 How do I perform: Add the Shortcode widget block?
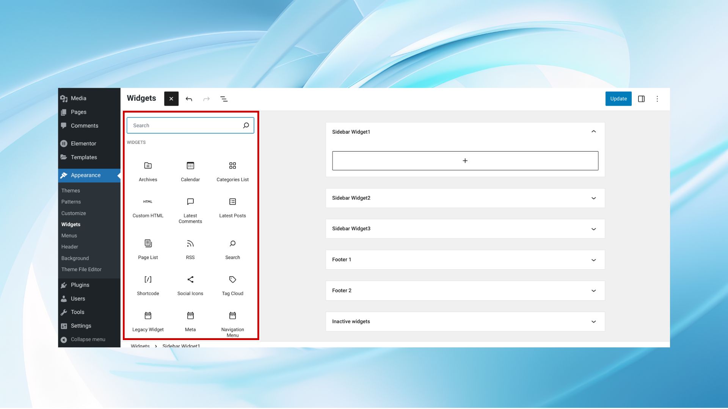148,285
